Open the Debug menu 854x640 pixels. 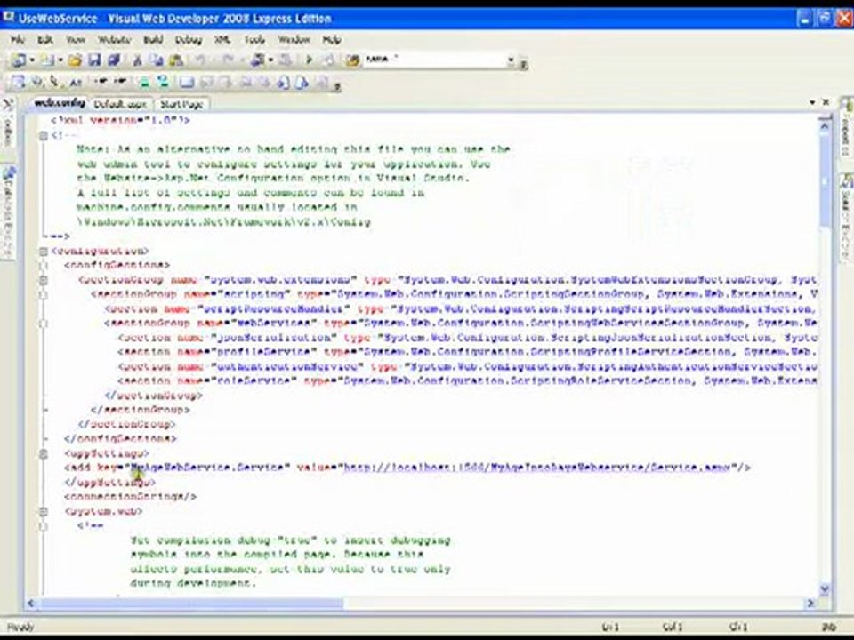tap(189, 40)
